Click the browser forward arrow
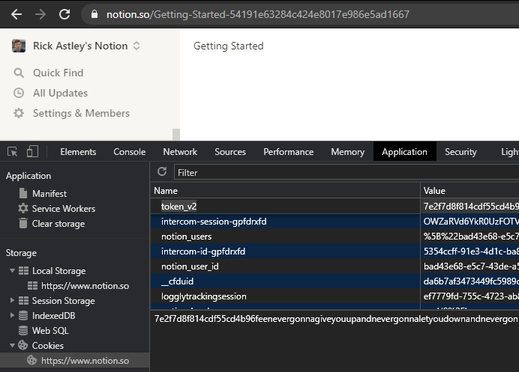The width and height of the screenshot is (519, 372). [40, 14]
